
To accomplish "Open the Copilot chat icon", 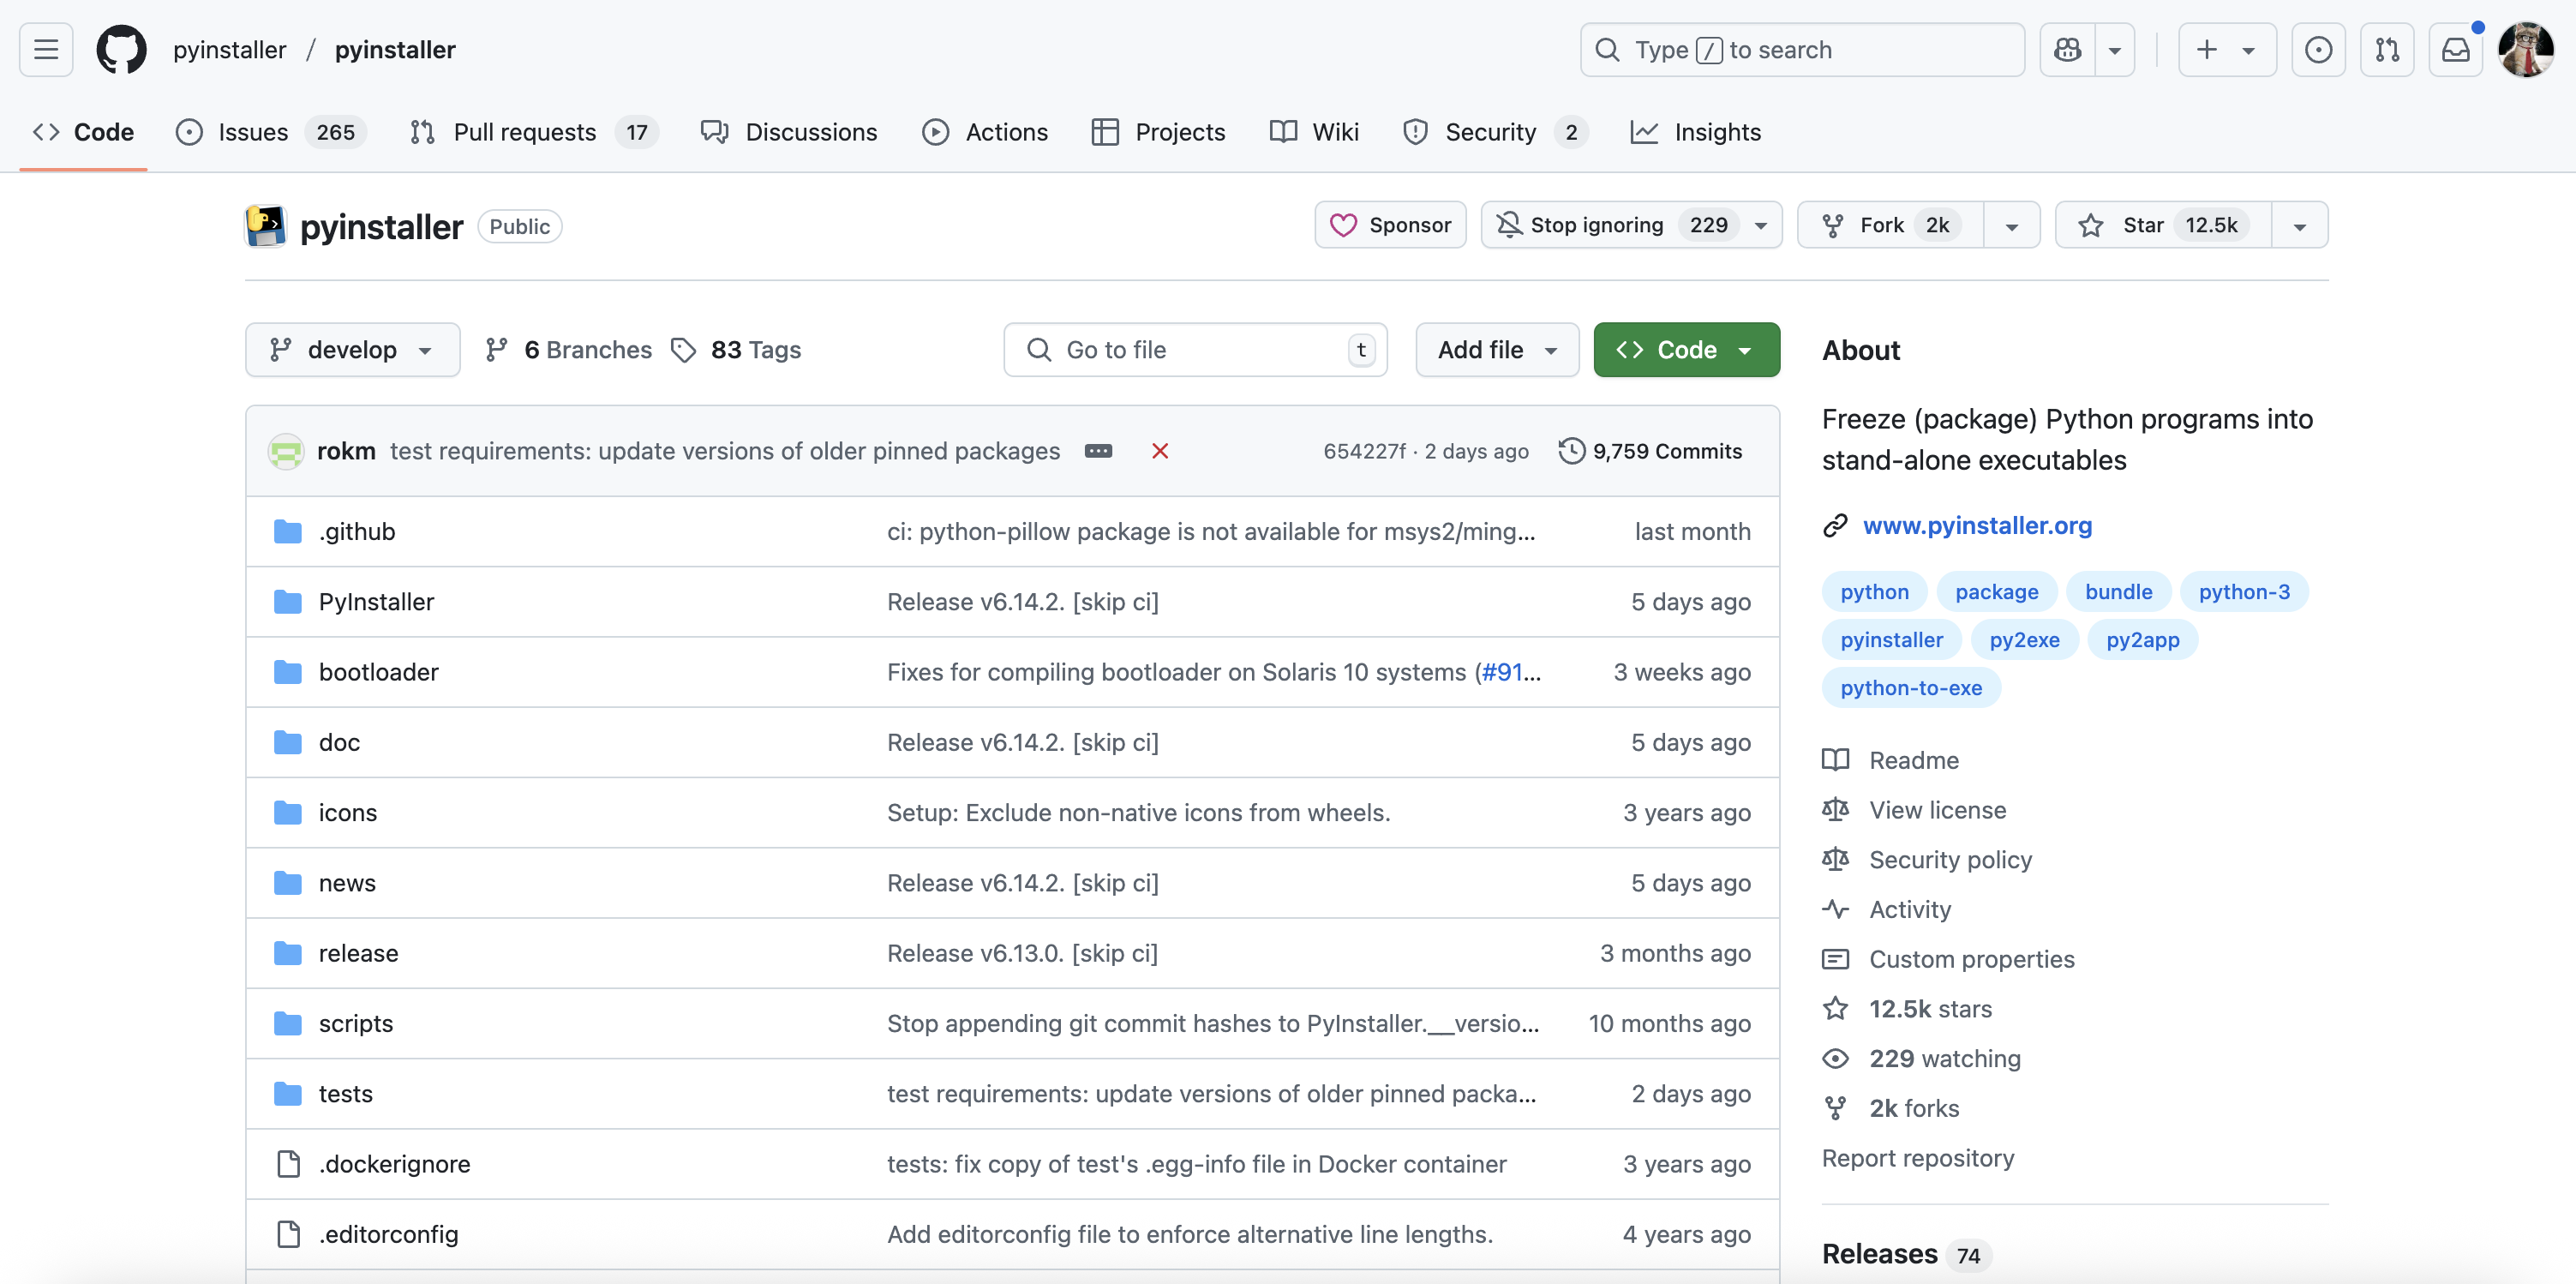I will coord(2067,49).
